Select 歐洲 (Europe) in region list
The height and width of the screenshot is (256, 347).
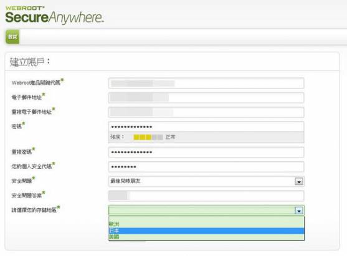pos(206,224)
